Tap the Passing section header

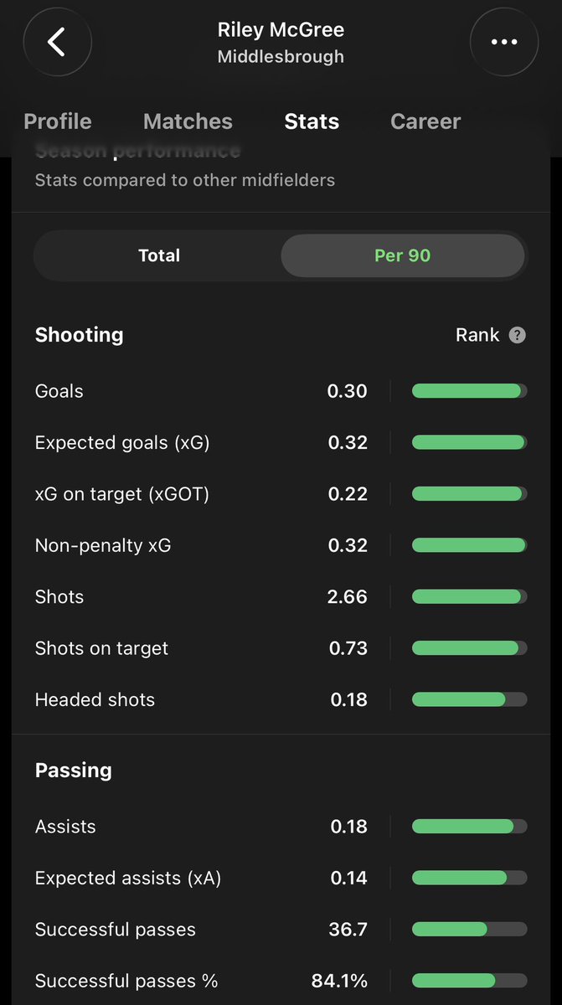coord(73,770)
